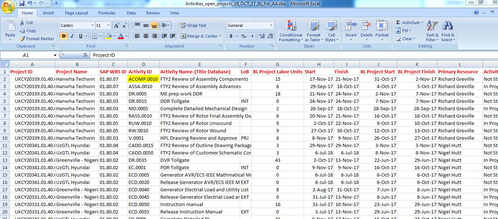The image size is (498, 219).
Task: Toggle Center horizontal alignment
Action: [146, 36]
